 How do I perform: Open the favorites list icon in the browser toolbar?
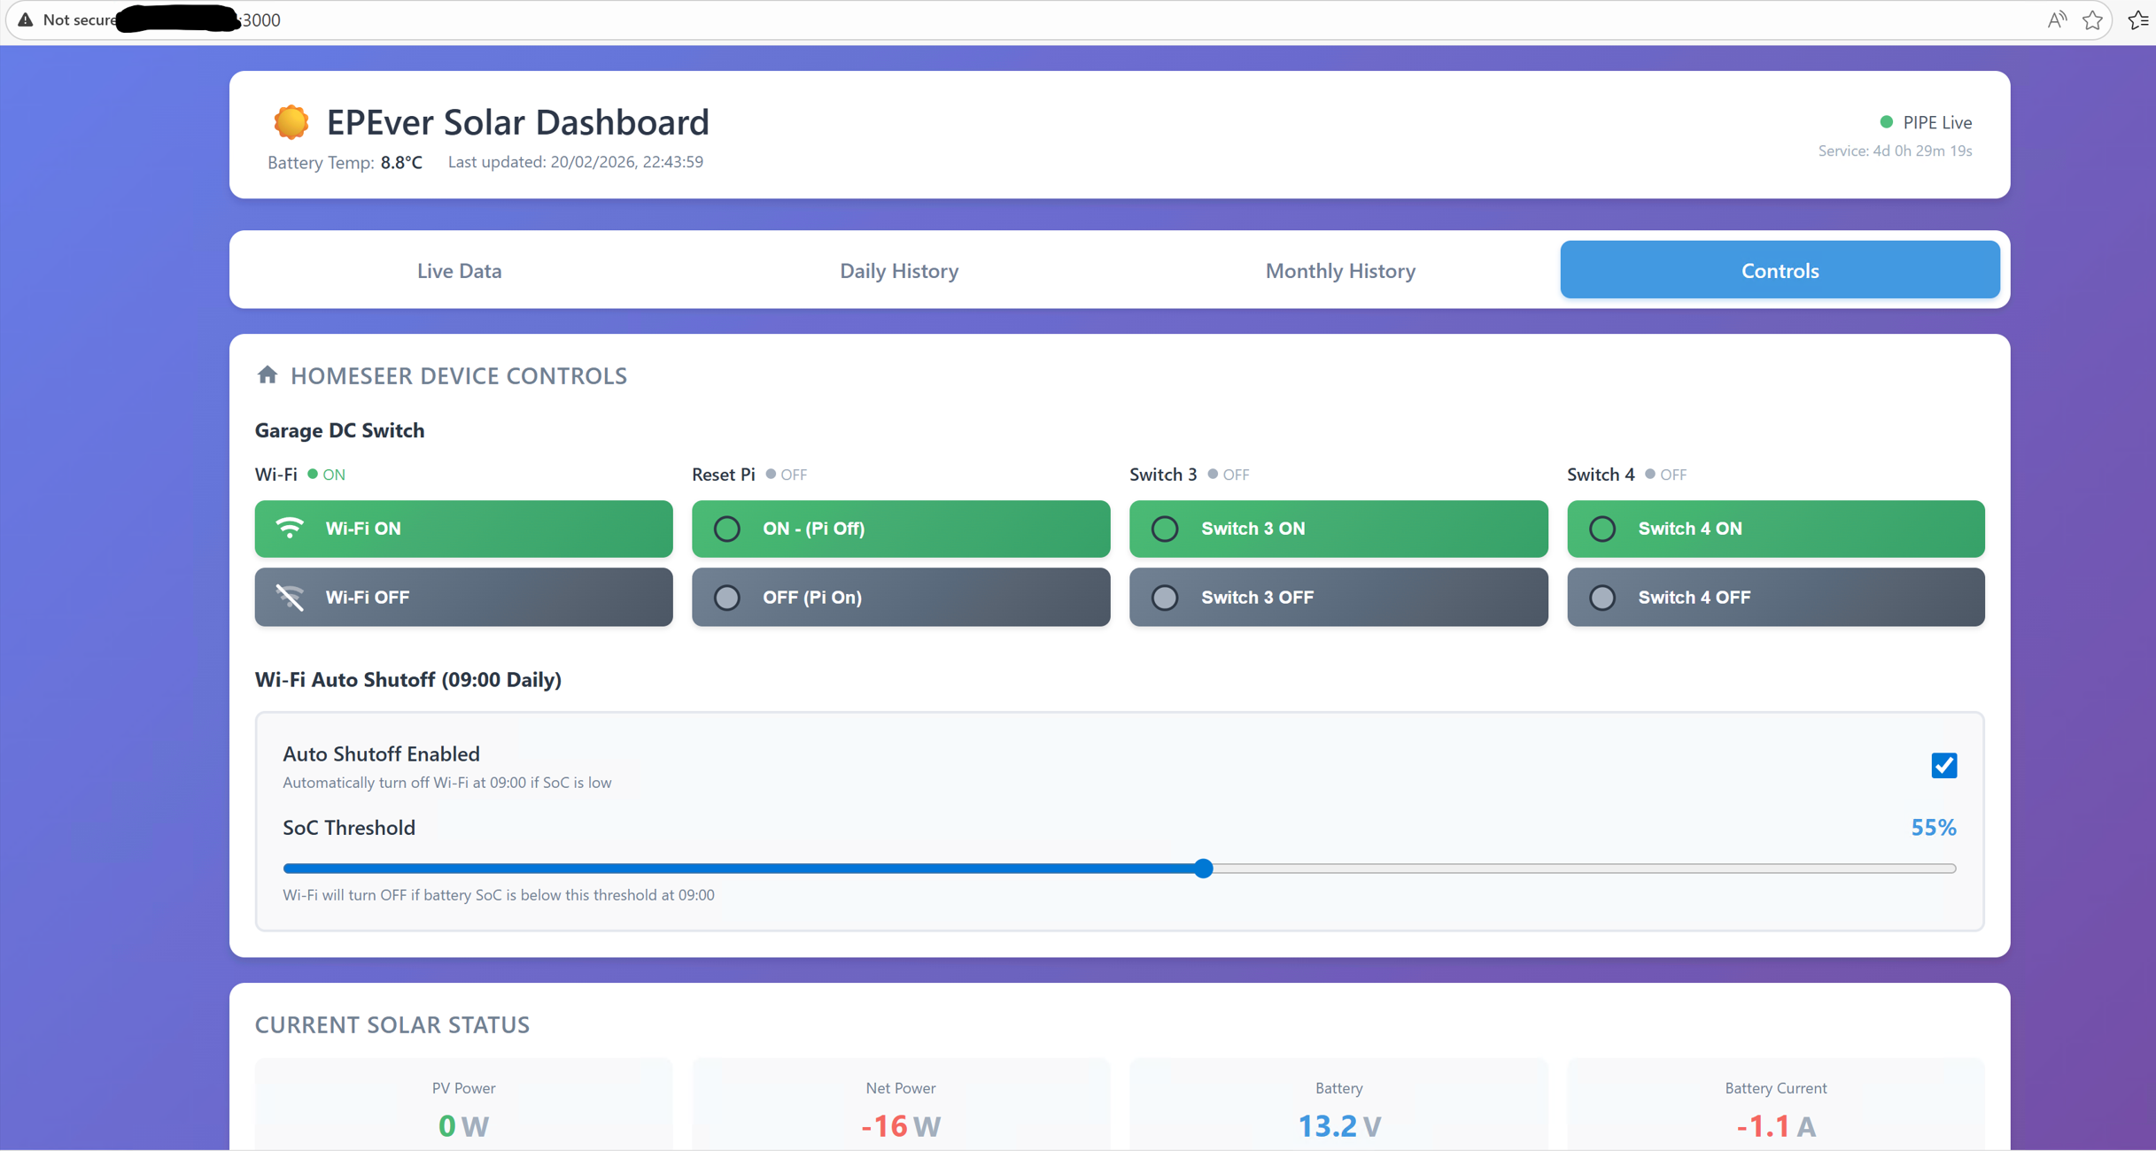coord(2137,19)
